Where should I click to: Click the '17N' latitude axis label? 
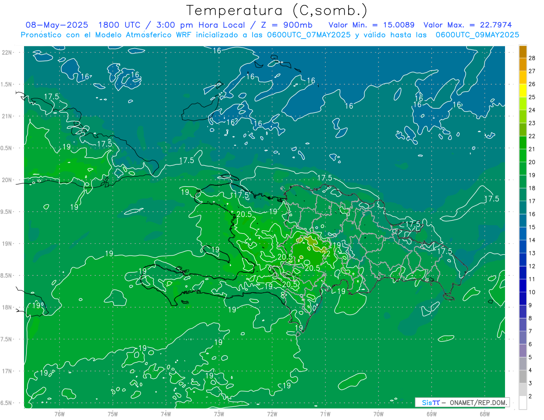[x=7, y=372]
